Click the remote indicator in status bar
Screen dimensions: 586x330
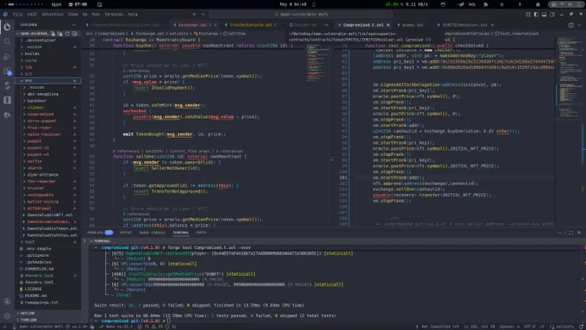5,327
